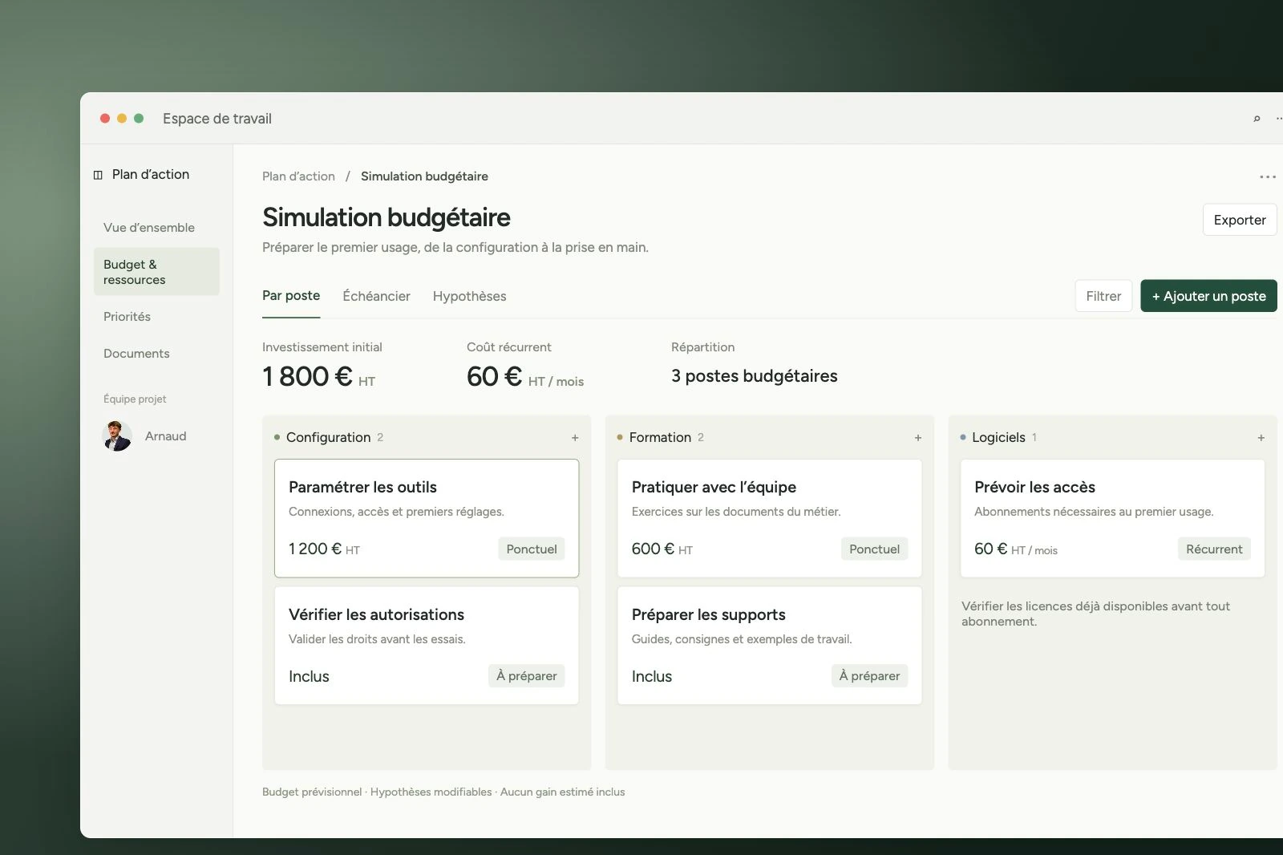This screenshot has height=855, width=1283.
Task: Click the Ajouter un poste button
Action: tap(1208, 296)
